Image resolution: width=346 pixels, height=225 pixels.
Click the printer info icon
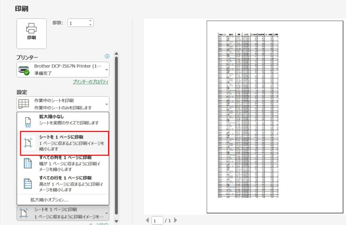click(107, 56)
